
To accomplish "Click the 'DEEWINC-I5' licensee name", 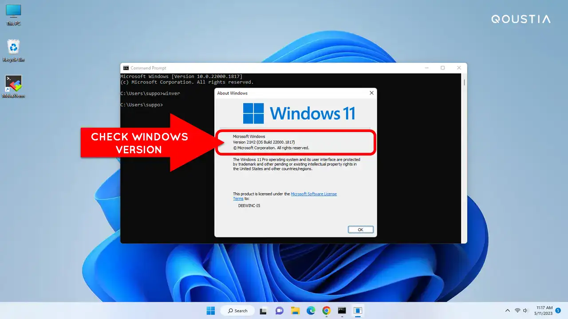I will [249, 206].
